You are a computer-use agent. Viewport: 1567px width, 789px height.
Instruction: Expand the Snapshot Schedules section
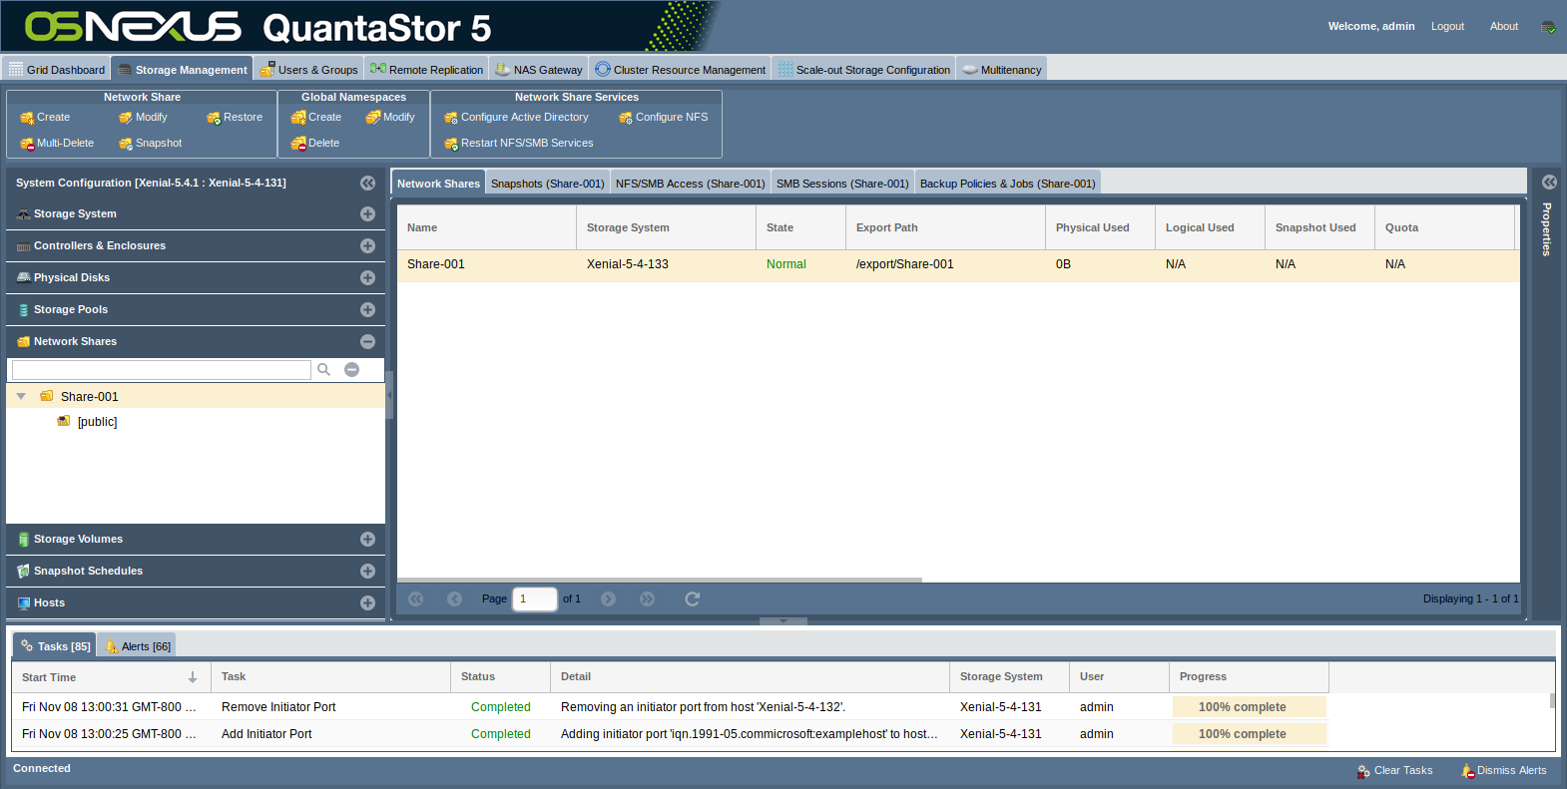368,572
